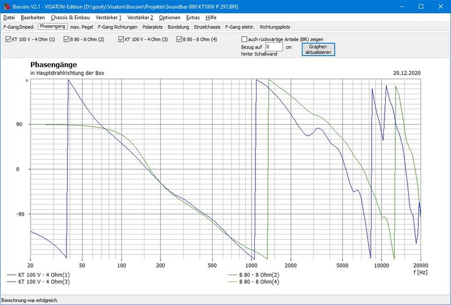Hide the B 80 - 8 Ohm (4) curve
This screenshot has width=451, height=305.
(180, 39)
